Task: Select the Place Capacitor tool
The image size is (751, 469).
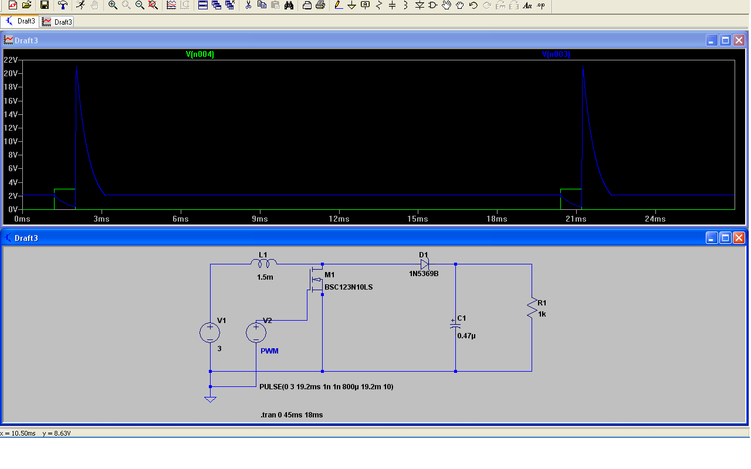Action: (x=392, y=5)
